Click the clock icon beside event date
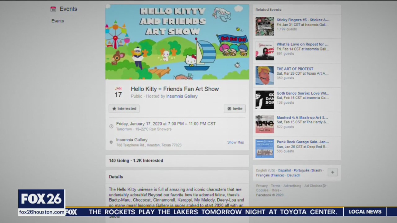The width and height of the screenshot is (397, 223). point(111,126)
